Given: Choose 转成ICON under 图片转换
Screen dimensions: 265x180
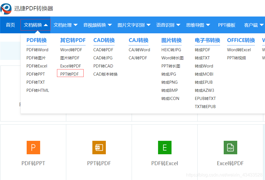Looking at the screenshot, I should point(170,99).
